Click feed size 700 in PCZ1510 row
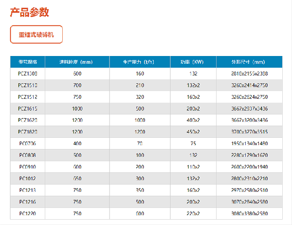 [x=77, y=85]
